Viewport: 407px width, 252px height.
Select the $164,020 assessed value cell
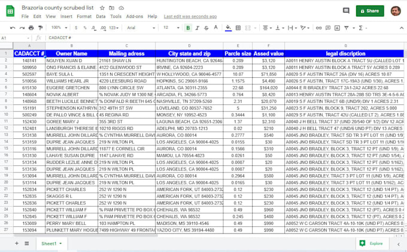tap(268, 88)
